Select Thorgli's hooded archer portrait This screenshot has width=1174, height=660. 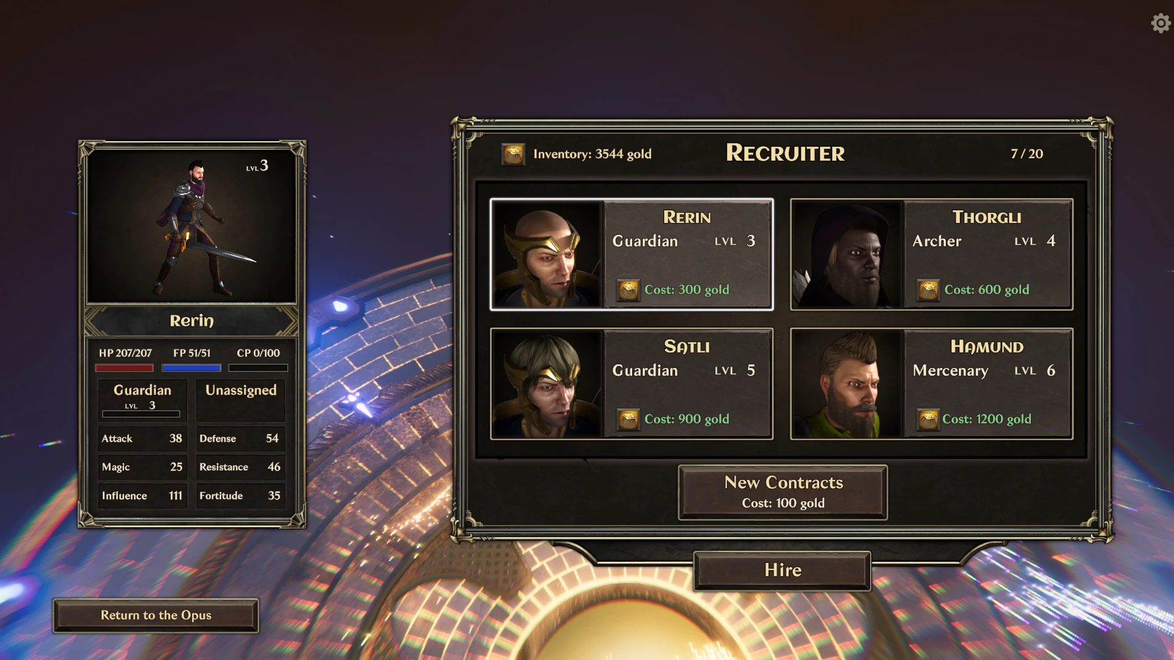847,254
